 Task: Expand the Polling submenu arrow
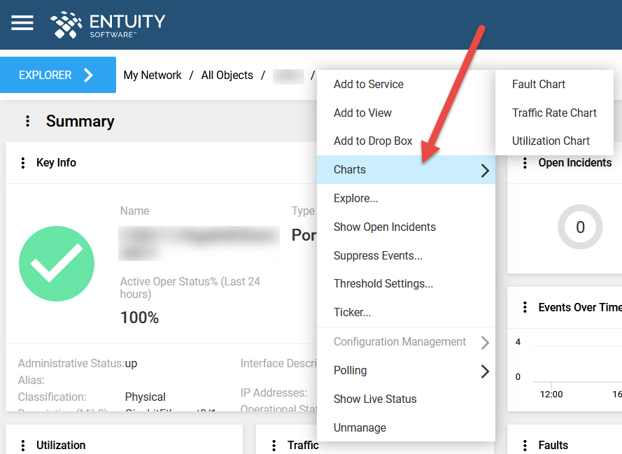(484, 371)
